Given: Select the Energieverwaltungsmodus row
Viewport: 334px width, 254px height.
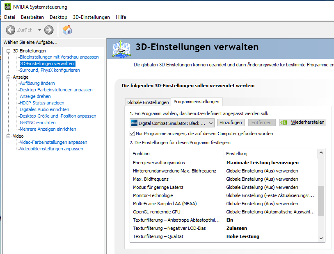Looking at the screenshot, I should point(224,163).
